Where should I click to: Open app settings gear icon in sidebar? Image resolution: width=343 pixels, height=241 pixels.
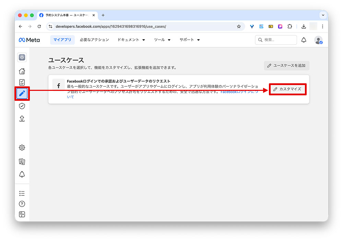point(22,147)
